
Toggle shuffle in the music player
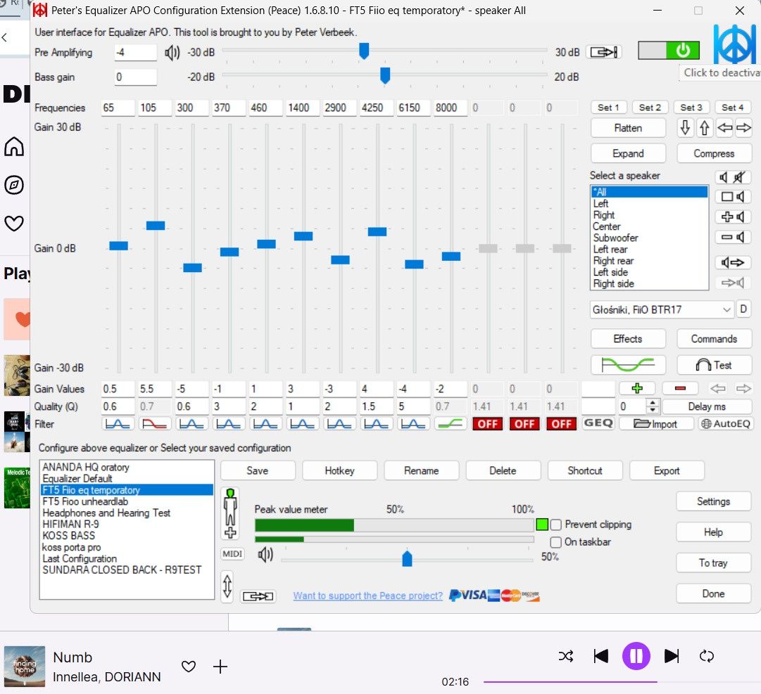[566, 656]
